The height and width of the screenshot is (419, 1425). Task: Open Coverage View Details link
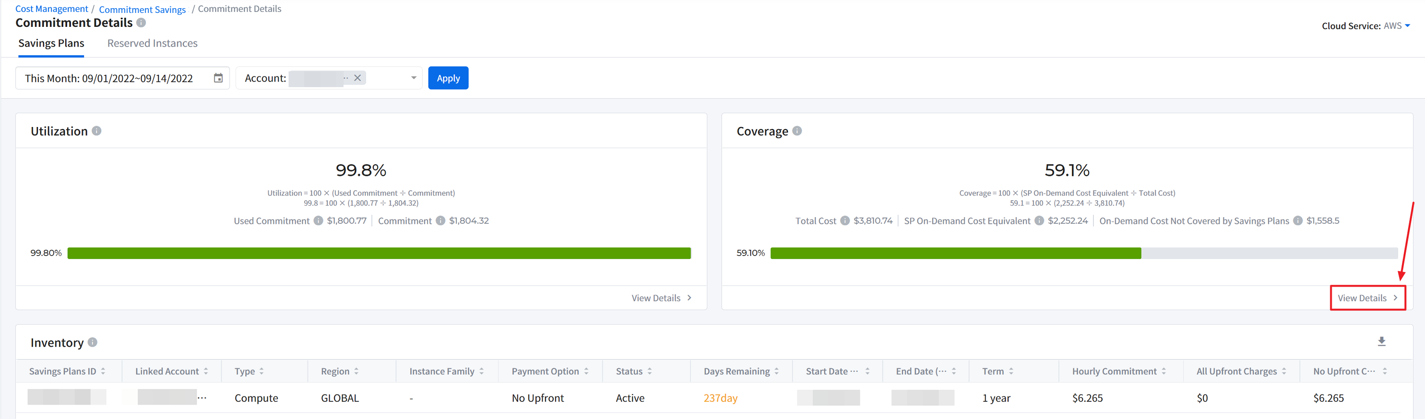(x=1367, y=298)
